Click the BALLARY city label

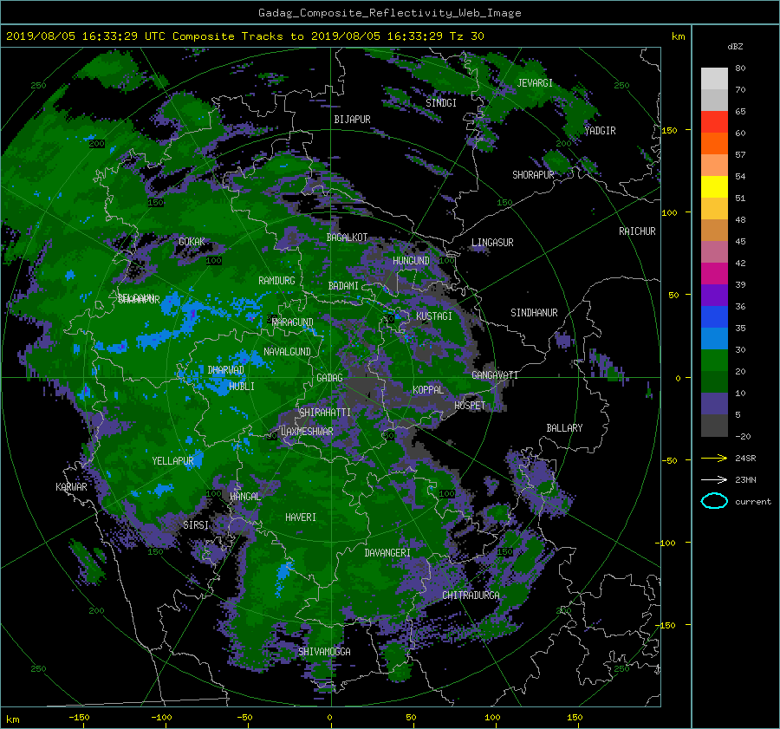coord(564,428)
